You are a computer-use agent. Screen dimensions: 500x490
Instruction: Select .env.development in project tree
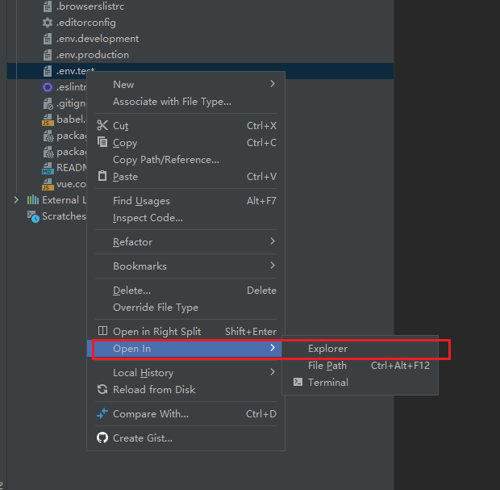(x=98, y=39)
